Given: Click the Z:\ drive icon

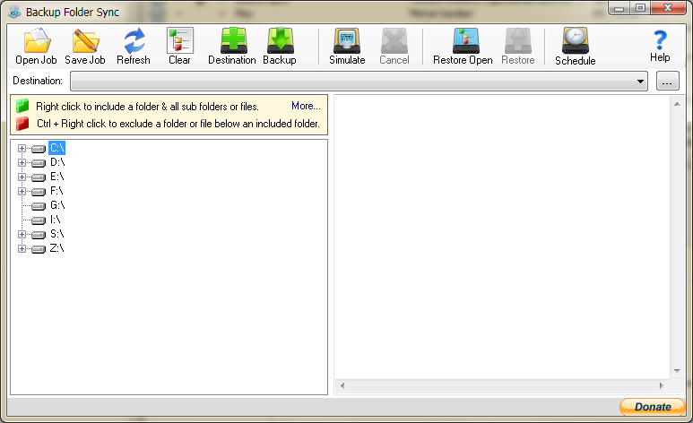Looking at the screenshot, I should point(39,249).
